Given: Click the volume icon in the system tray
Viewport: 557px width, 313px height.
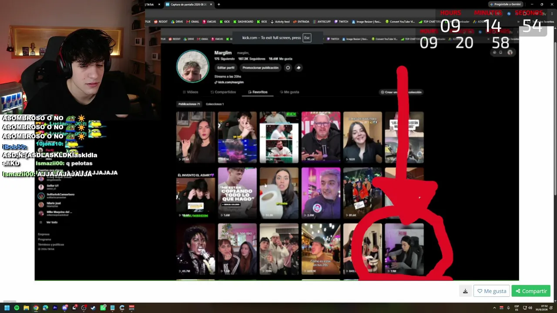Looking at the screenshot, I should coord(530,308).
